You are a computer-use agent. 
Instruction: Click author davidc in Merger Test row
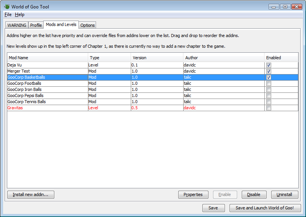190,71
